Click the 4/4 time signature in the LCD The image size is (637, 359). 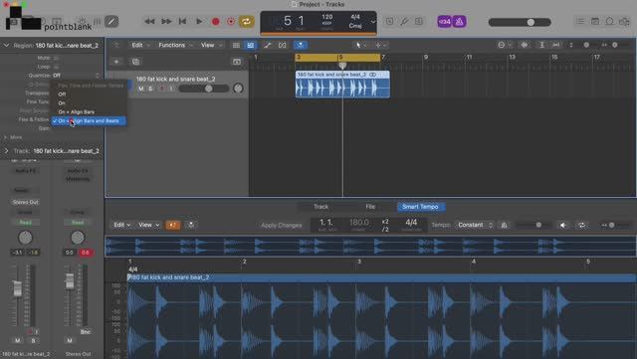coord(355,17)
